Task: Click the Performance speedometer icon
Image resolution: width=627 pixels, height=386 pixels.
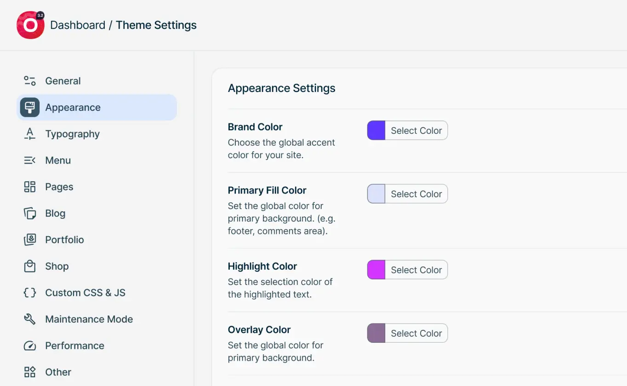Action: [x=29, y=346]
